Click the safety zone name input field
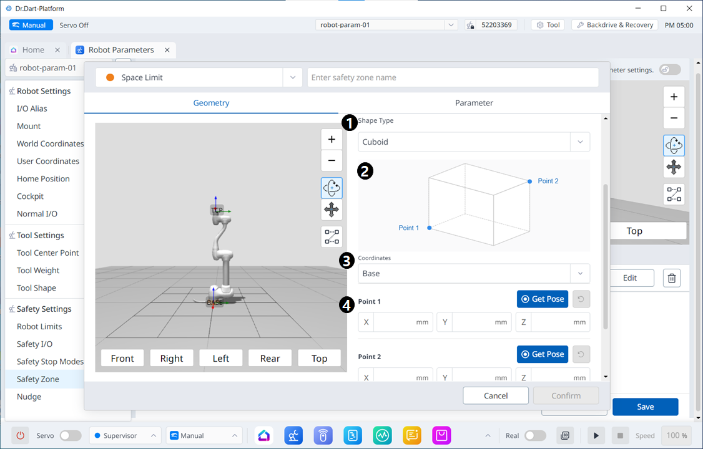 [x=453, y=78]
